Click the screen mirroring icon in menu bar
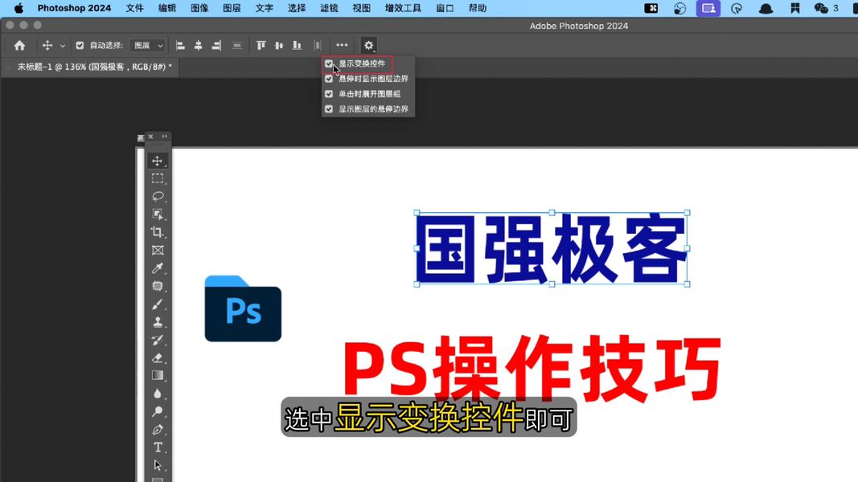The width and height of the screenshot is (858, 482). tap(708, 8)
